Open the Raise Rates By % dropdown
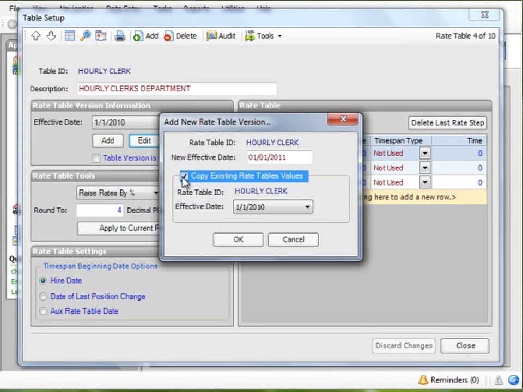523x392 pixels. click(118, 193)
